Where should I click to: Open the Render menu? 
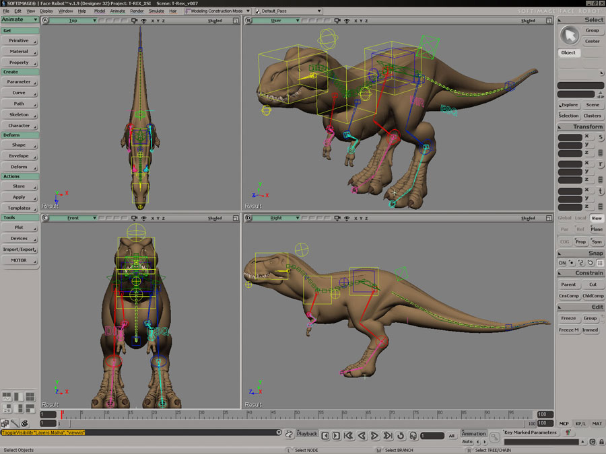[137, 11]
